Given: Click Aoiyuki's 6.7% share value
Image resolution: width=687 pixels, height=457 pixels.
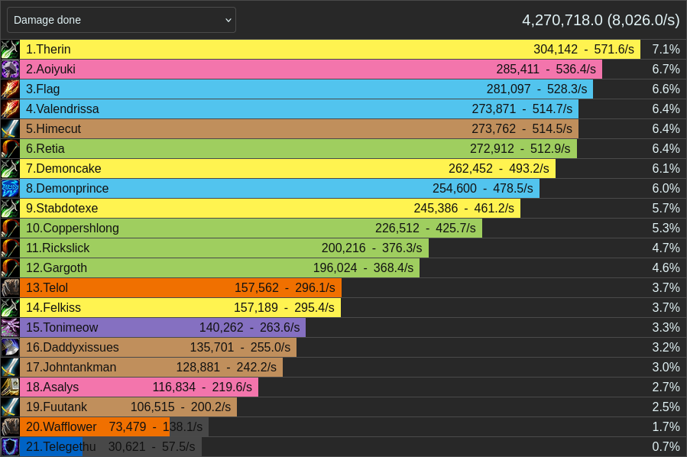Looking at the screenshot, I should (x=666, y=70).
